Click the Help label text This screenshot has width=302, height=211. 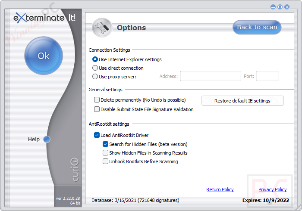tap(34, 140)
